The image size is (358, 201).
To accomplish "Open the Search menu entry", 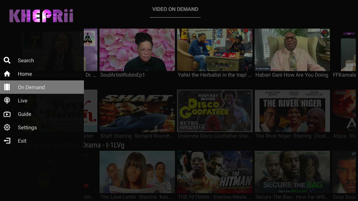I will (42, 60).
